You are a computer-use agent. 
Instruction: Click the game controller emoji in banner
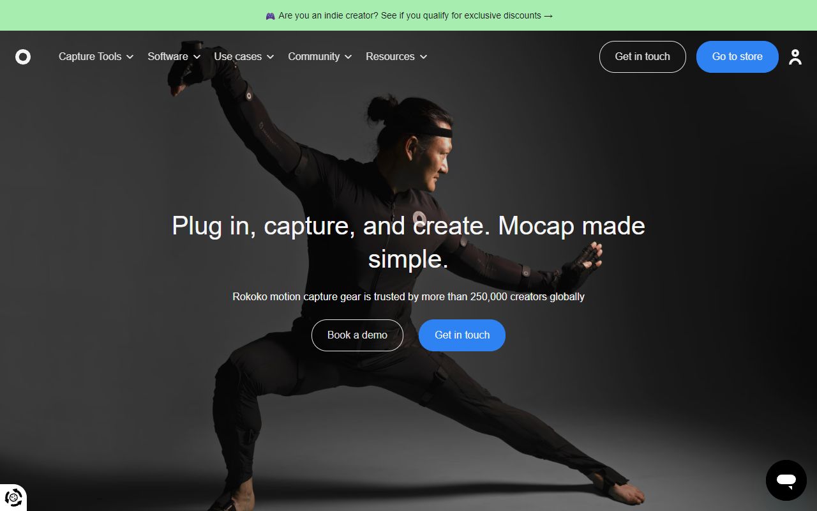click(x=271, y=15)
